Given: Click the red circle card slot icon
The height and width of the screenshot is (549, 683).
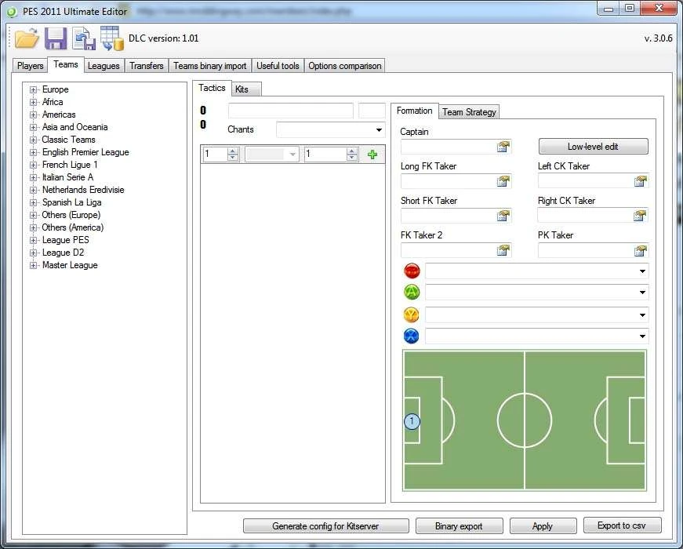Looking at the screenshot, I should 411,271.
